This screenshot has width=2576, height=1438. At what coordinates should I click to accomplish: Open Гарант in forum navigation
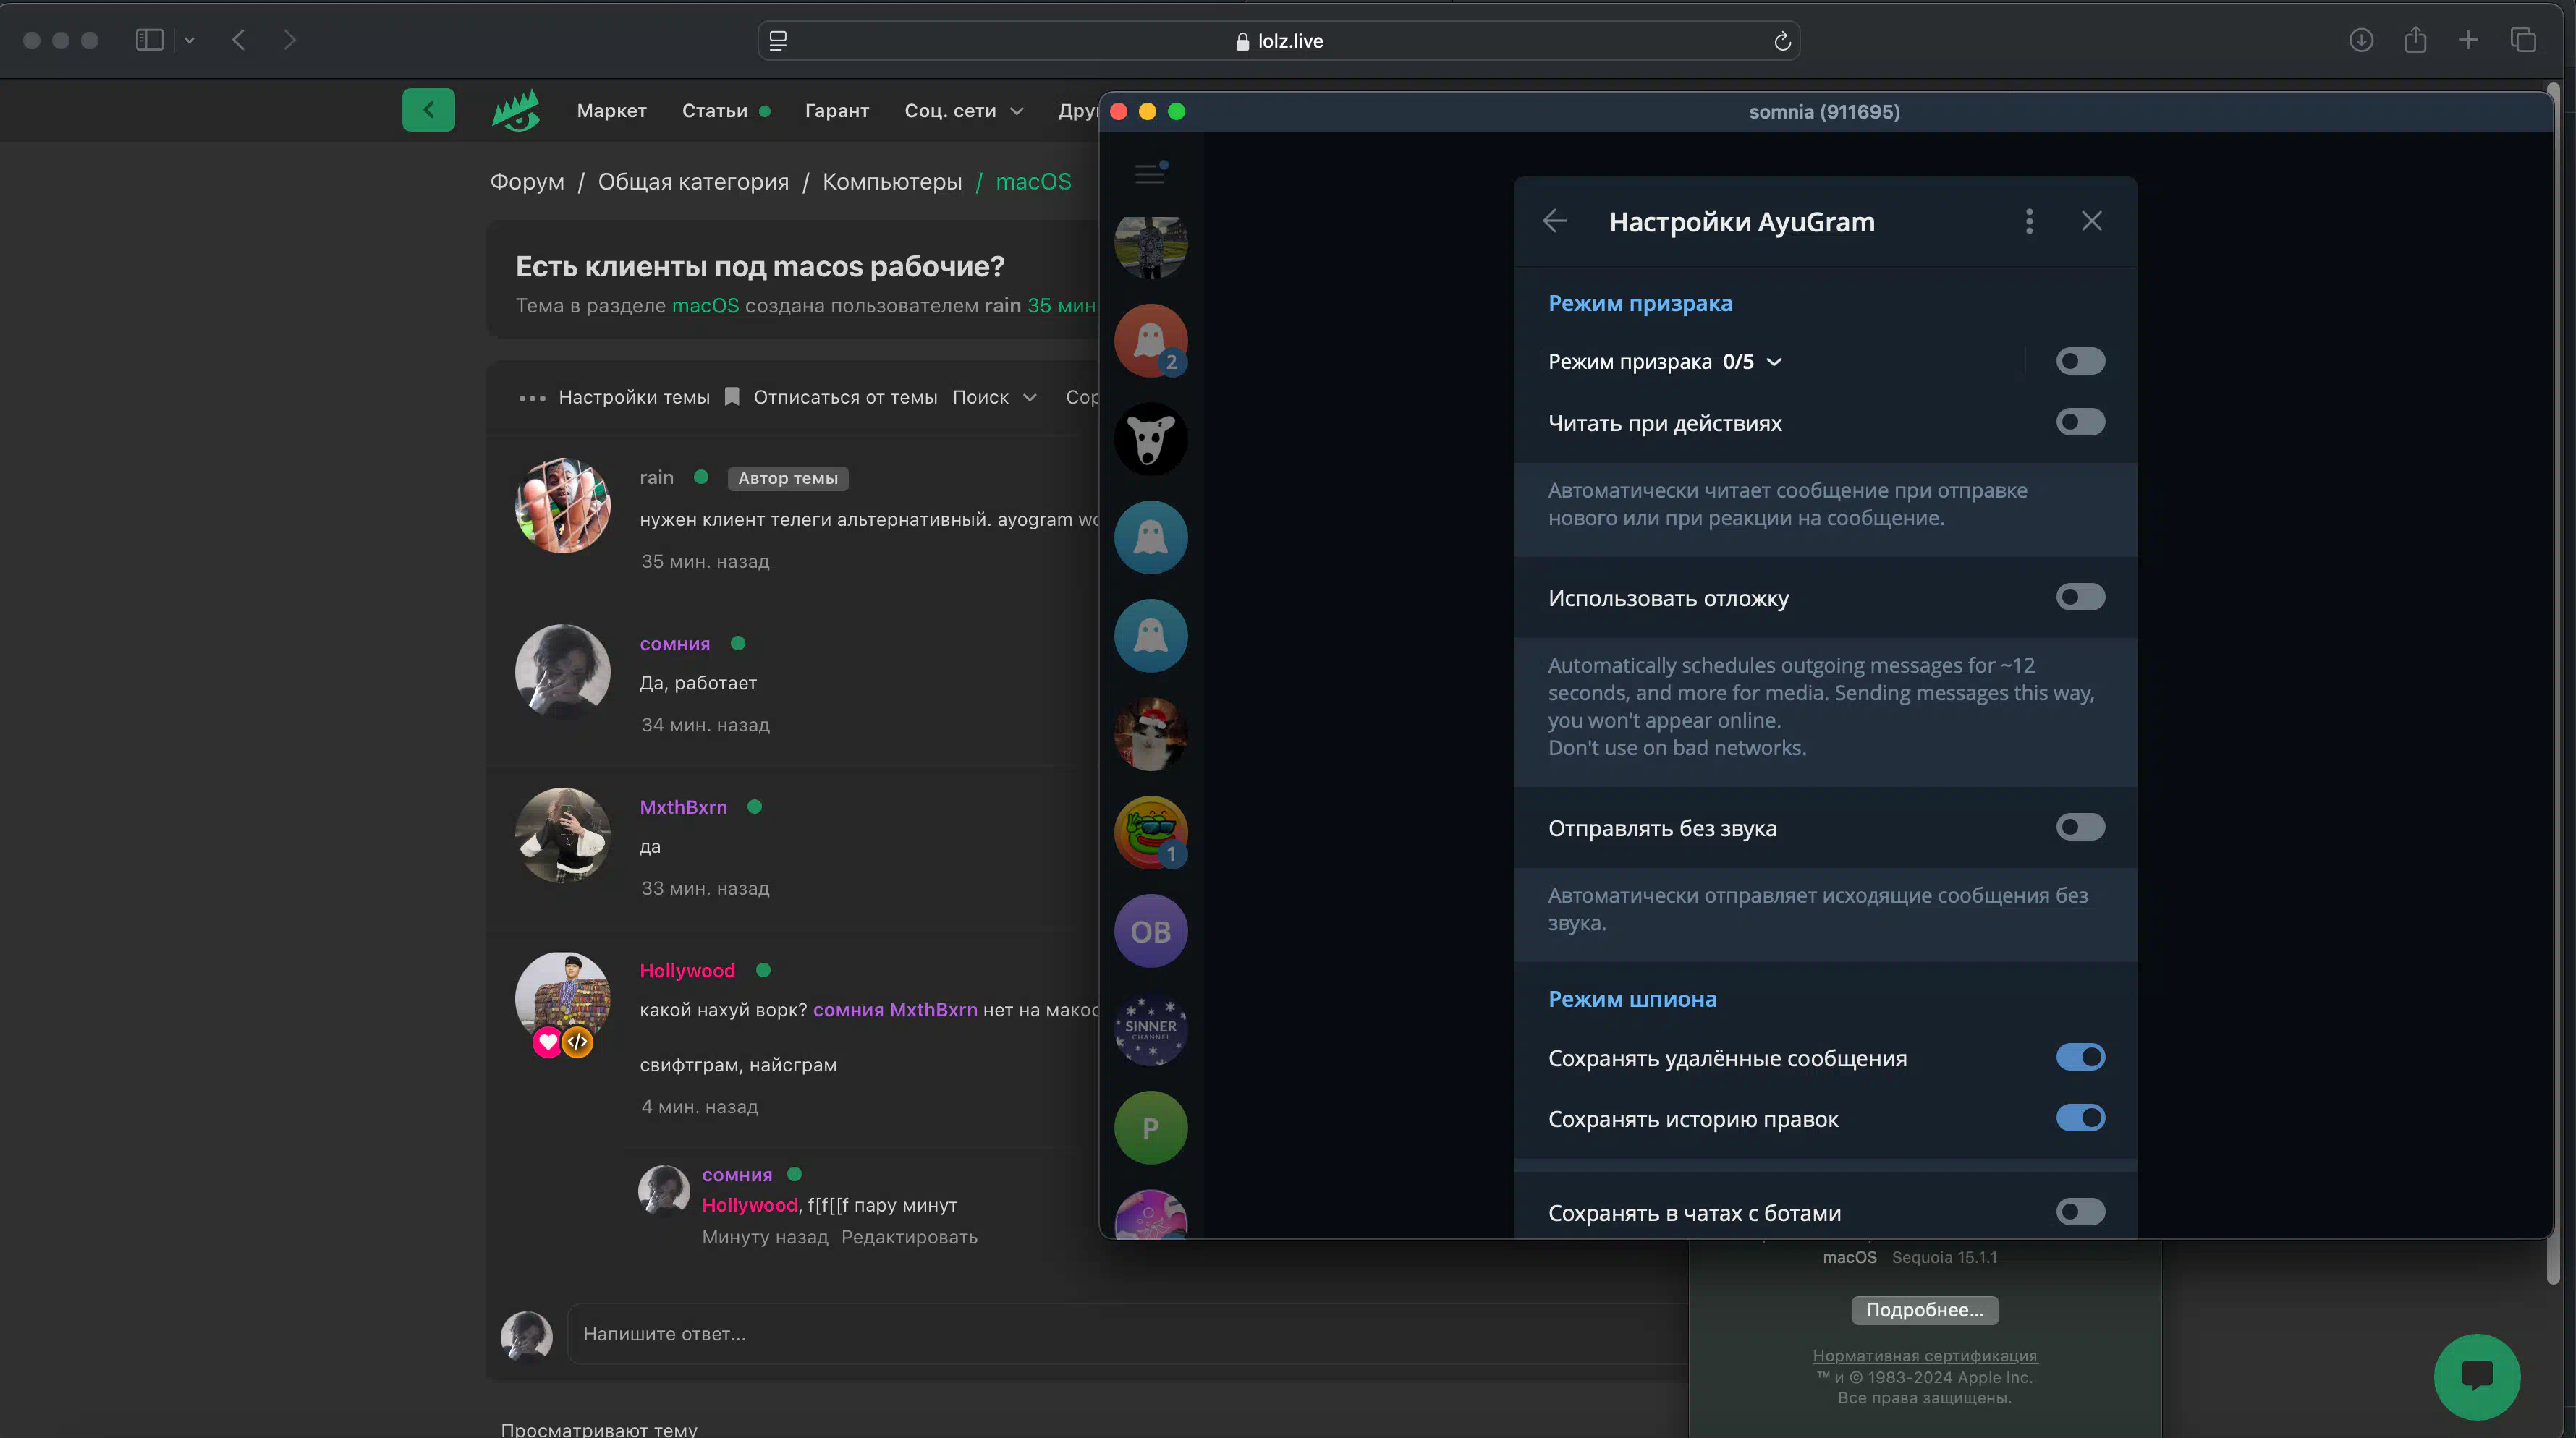pos(836,111)
